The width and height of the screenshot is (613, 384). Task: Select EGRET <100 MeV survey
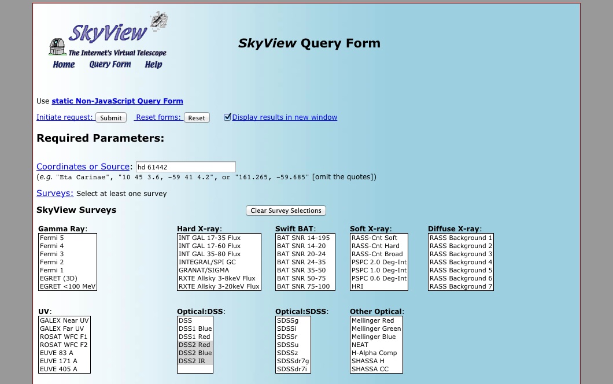pos(68,286)
